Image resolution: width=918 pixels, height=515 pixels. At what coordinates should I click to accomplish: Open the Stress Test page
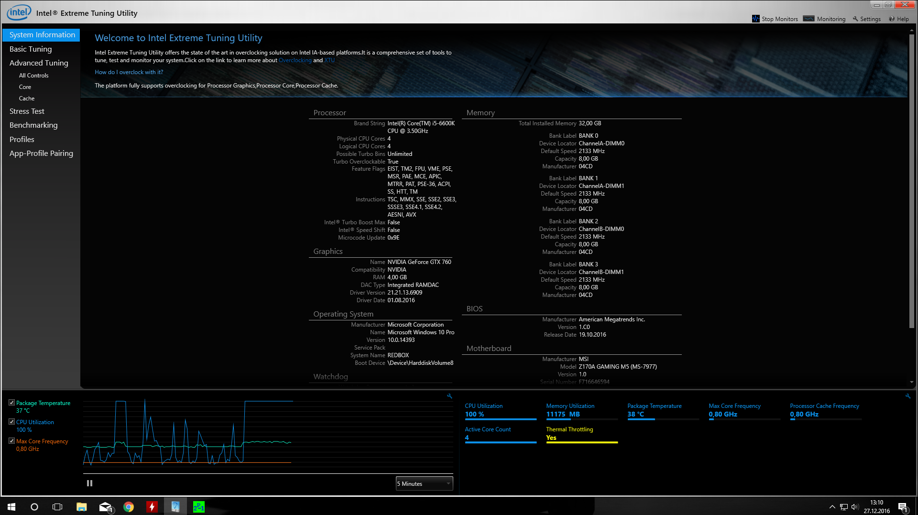[27, 111]
